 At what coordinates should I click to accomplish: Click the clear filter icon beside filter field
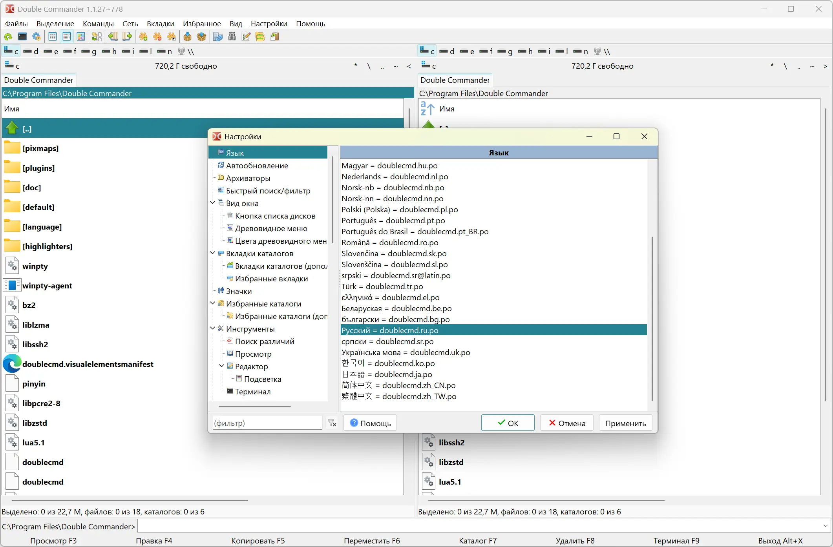pos(332,423)
